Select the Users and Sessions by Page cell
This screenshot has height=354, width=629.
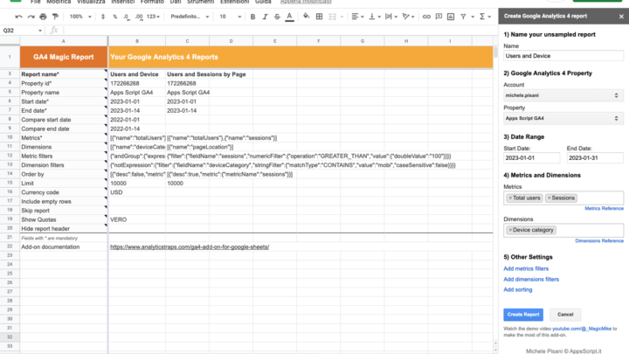pyautogui.click(x=187, y=74)
